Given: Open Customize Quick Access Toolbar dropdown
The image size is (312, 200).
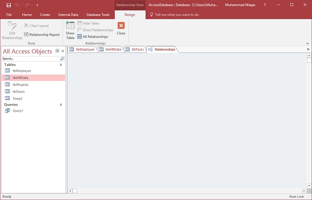Looking at the screenshot, I should point(37,5).
